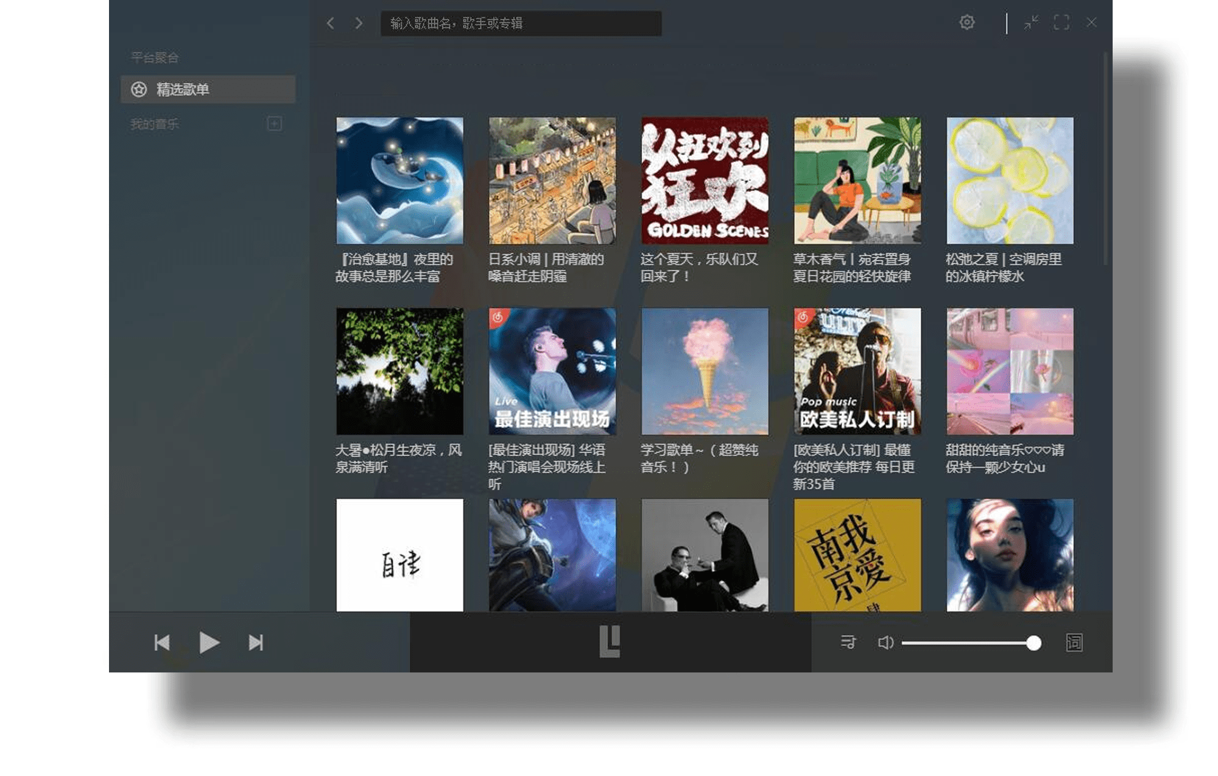Open the 治愈基地 whale playlist cover

(x=400, y=181)
